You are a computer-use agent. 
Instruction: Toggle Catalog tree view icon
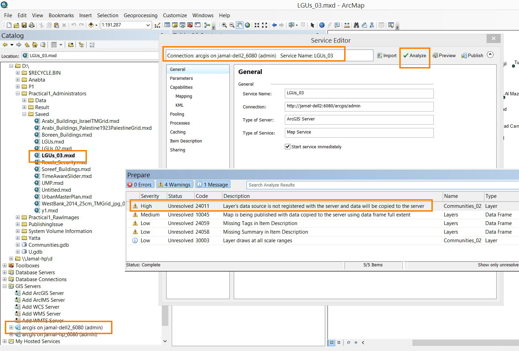81,44
